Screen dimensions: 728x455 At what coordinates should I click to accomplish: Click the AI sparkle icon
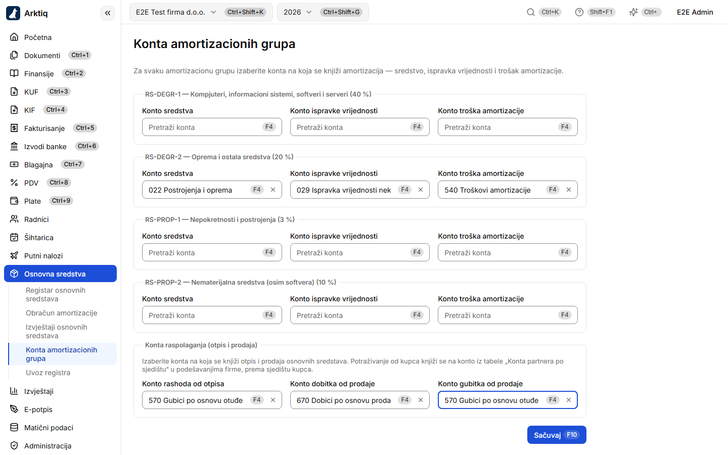coord(633,12)
